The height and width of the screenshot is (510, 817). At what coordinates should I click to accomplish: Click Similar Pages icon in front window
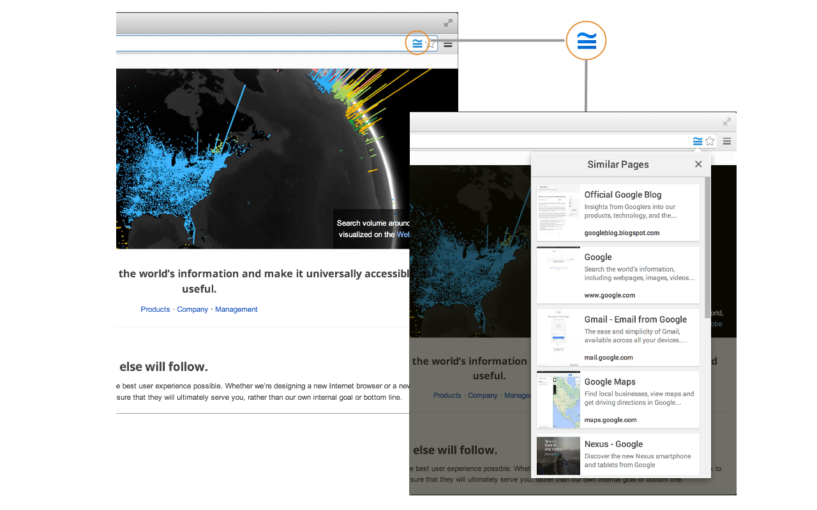698,142
